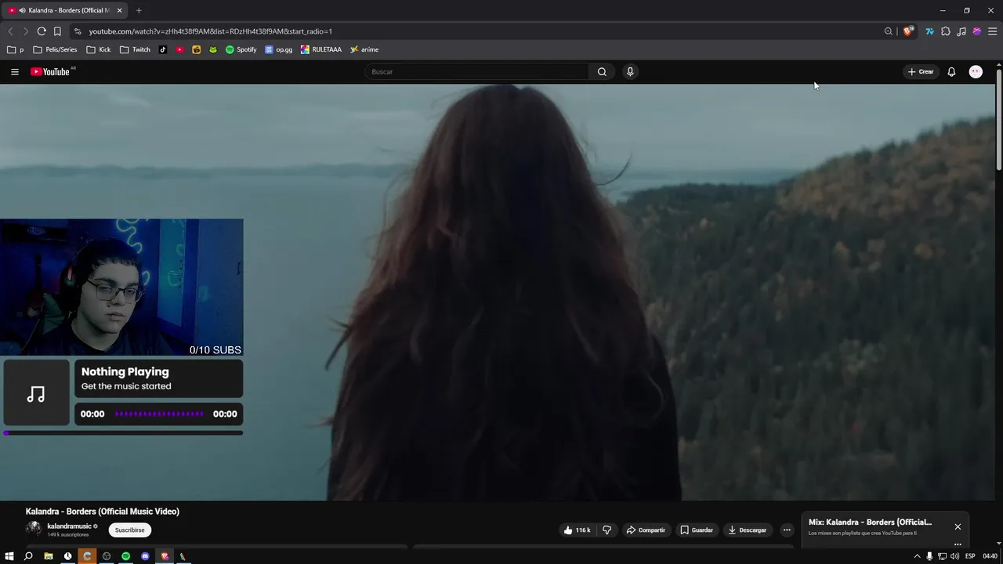Open Brave Shields icon

[908, 31]
